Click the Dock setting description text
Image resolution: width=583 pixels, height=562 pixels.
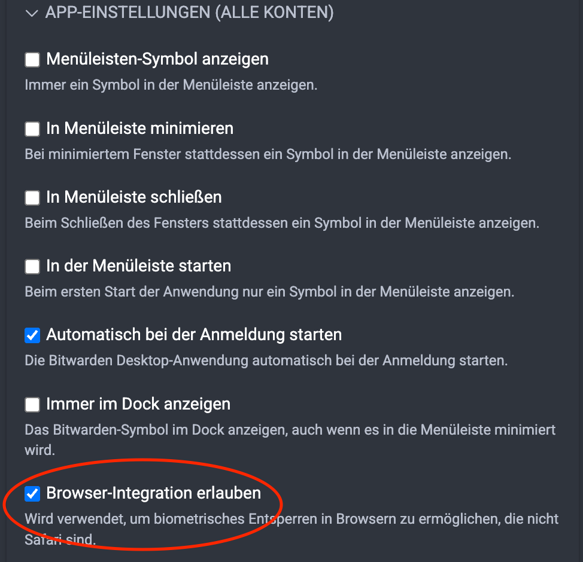[290, 429]
